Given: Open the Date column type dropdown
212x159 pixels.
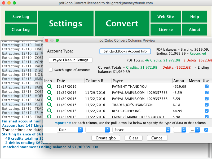Looking at the screenshot, I should [x=70, y=130].
